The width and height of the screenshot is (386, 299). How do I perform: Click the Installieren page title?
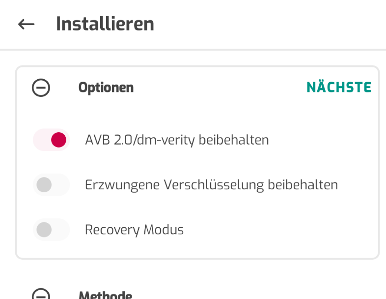coord(105,24)
